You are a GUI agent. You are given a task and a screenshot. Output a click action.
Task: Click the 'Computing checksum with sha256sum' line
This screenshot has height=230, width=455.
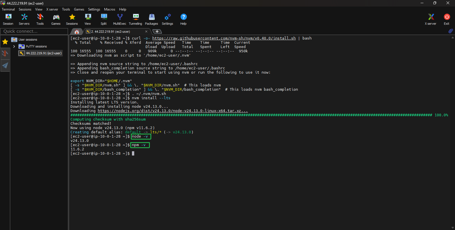point(108,119)
